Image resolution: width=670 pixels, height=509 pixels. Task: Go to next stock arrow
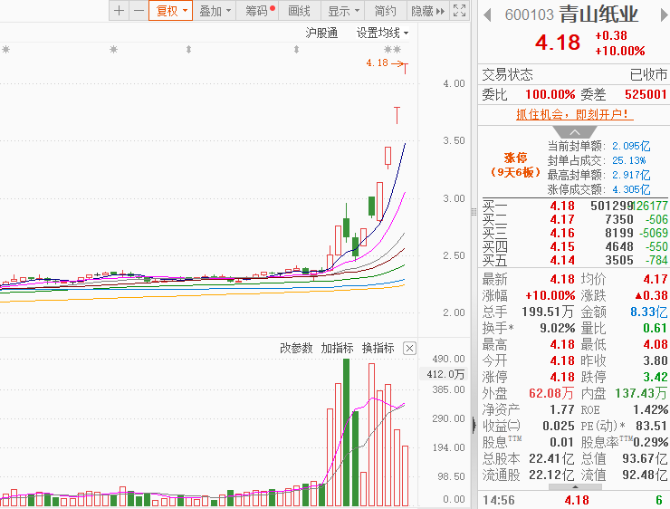(664, 15)
